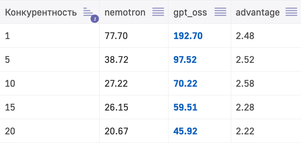Select the gpt_oss column header label
The image size is (301, 143).
coord(190,13)
